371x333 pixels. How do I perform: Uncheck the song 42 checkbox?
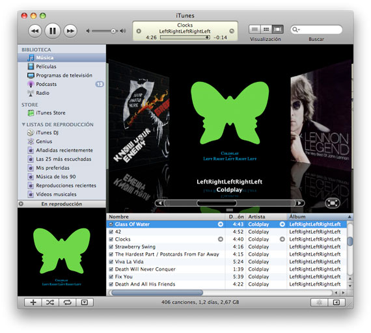(111, 232)
